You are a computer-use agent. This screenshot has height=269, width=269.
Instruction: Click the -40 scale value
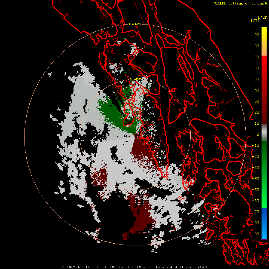(256, 179)
